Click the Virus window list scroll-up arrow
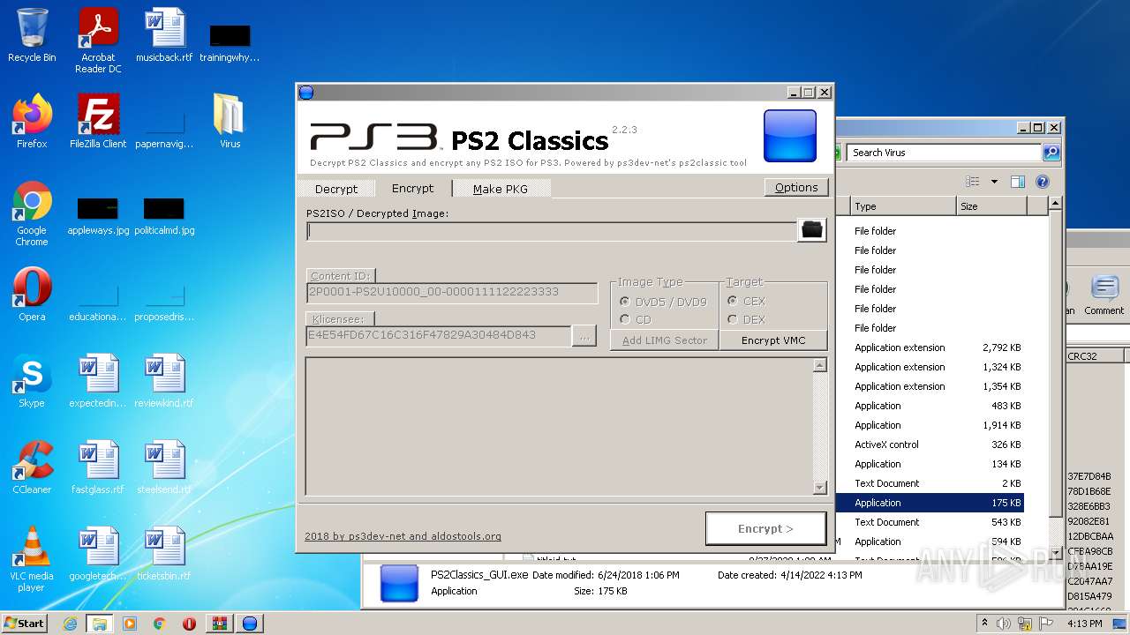Viewport: 1130px width, 635px height. click(x=1055, y=205)
